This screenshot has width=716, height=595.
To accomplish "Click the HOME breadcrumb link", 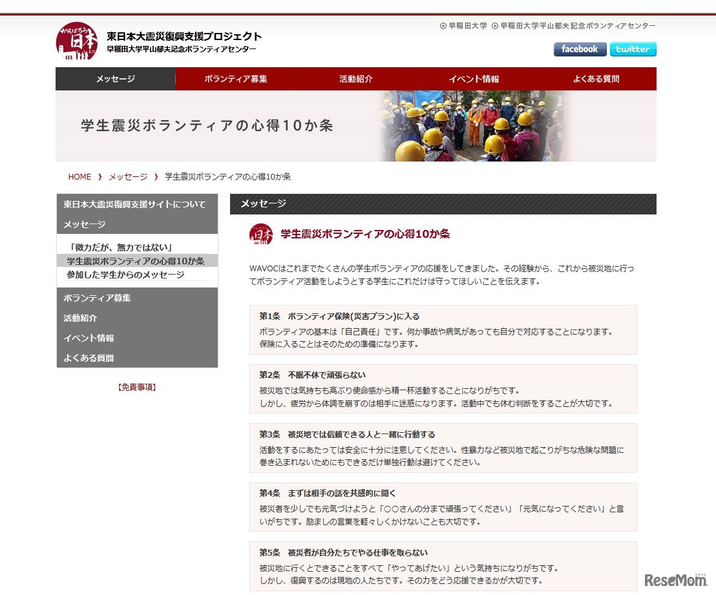I will pyautogui.click(x=79, y=176).
